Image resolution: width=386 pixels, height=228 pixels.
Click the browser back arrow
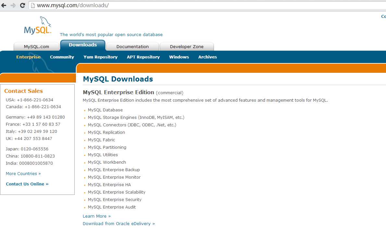4,5
